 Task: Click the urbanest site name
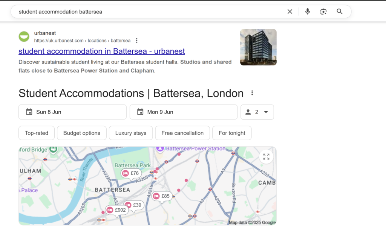45,33
